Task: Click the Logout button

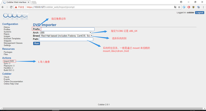Action: tap(200, 13)
